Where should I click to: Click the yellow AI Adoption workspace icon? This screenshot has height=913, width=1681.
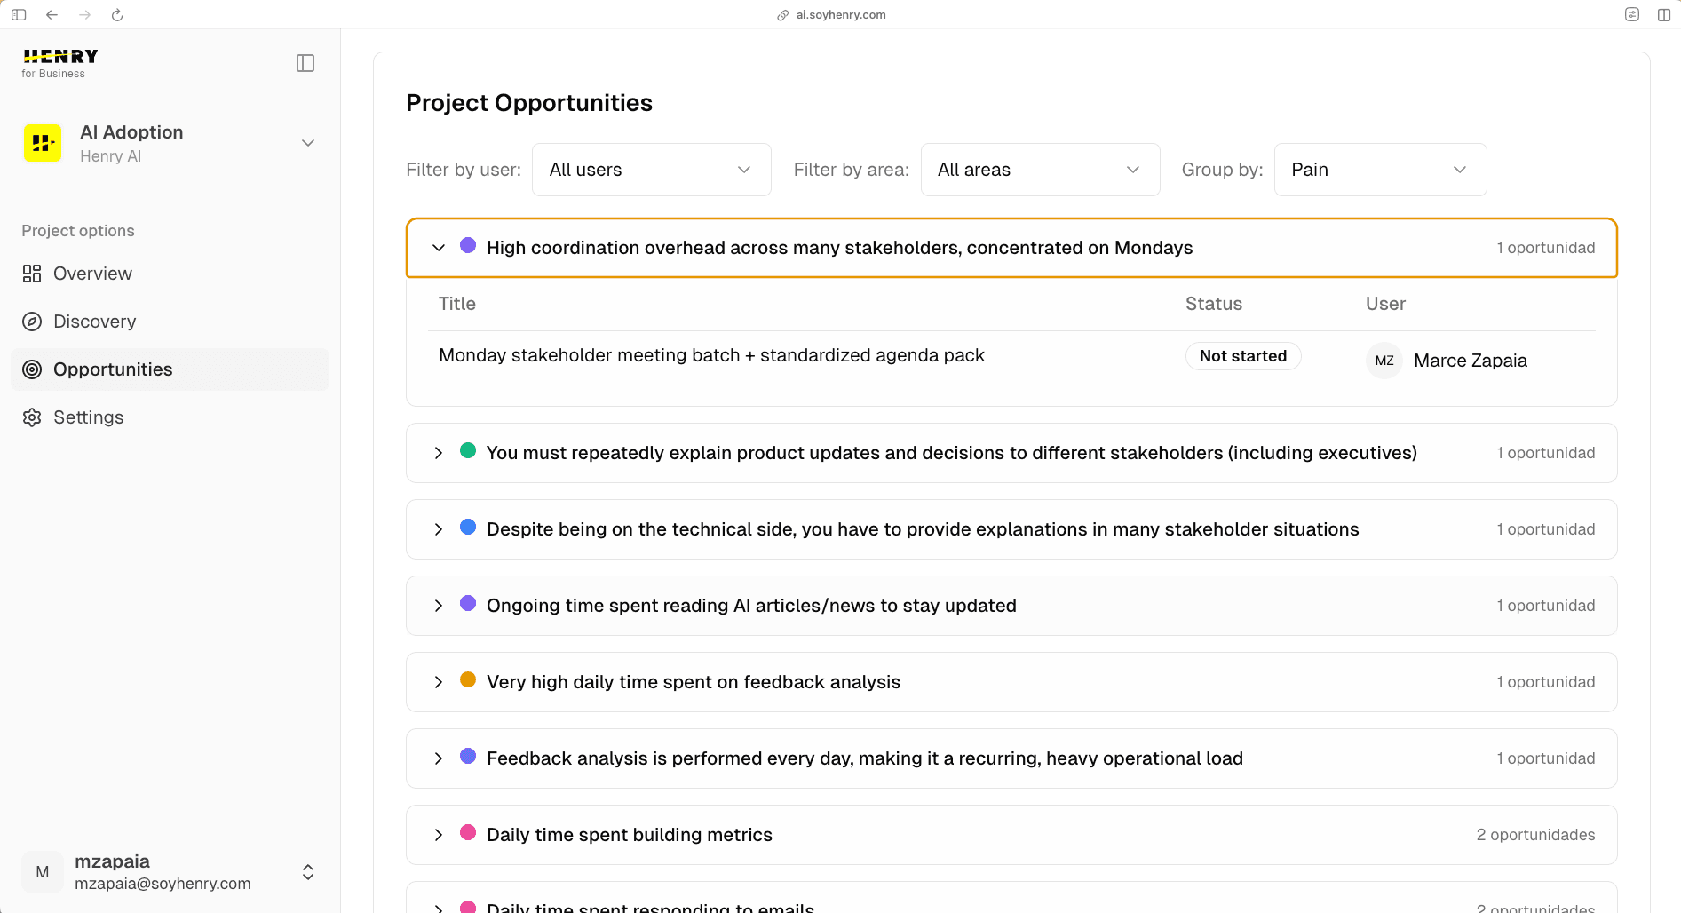click(x=42, y=142)
